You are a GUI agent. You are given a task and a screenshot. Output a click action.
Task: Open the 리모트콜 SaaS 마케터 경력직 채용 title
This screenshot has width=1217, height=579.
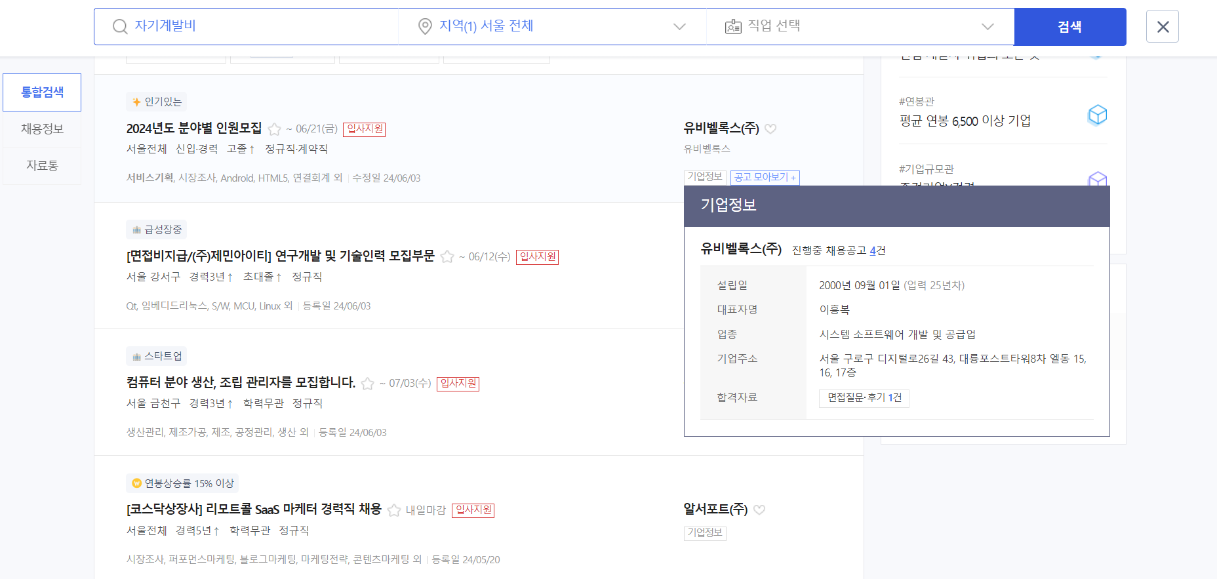click(254, 509)
